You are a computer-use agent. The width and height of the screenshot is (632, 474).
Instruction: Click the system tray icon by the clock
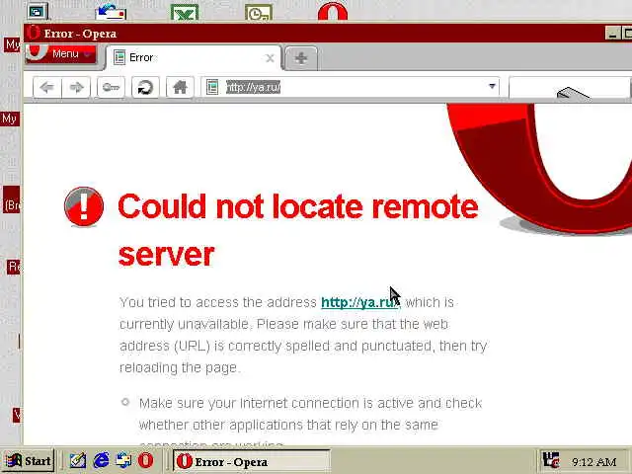pos(551,460)
